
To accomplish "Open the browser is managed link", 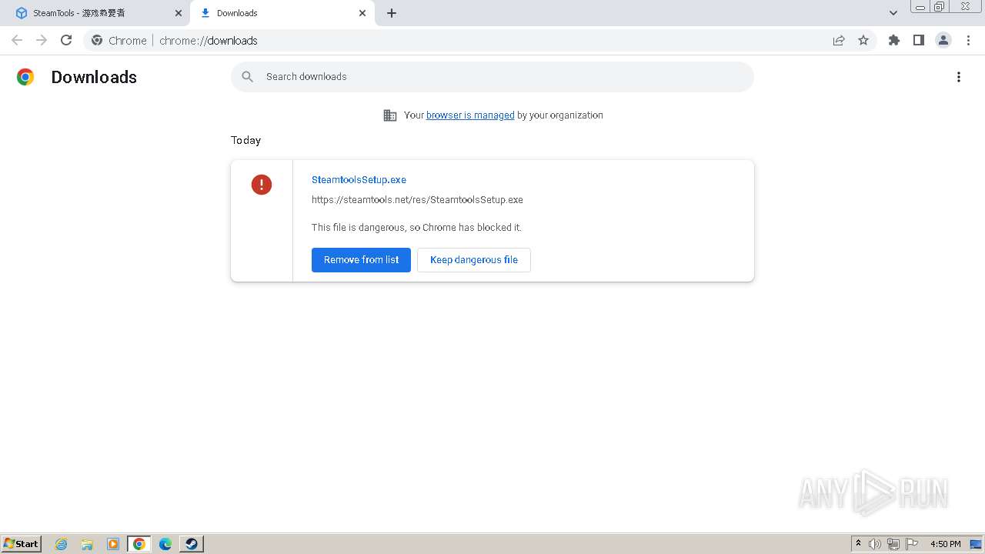I will click(x=470, y=115).
